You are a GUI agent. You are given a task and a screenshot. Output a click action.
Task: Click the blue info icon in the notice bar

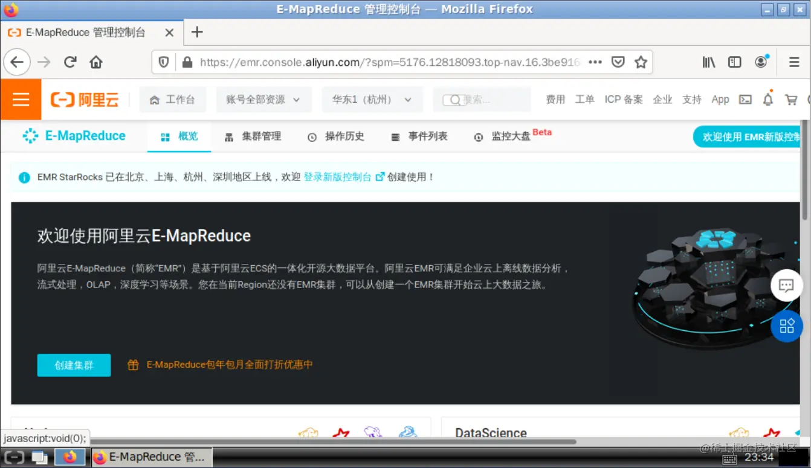[24, 178]
